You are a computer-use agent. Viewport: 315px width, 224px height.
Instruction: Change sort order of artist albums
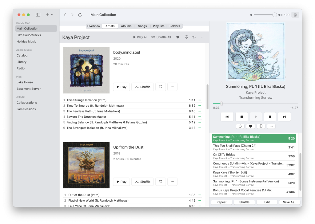click(194, 37)
